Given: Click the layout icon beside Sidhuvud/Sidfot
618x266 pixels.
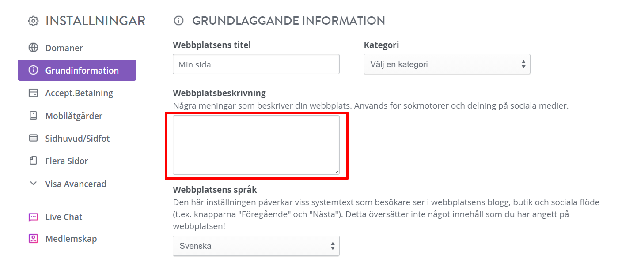Looking at the screenshot, I should point(33,138).
